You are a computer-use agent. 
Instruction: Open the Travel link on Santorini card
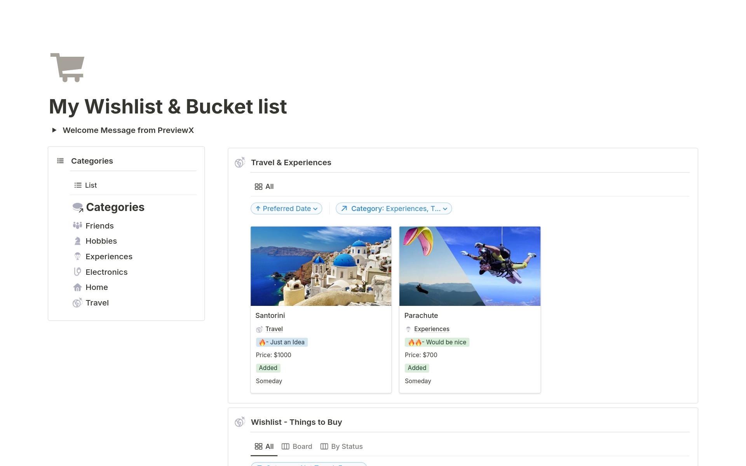[274, 329]
